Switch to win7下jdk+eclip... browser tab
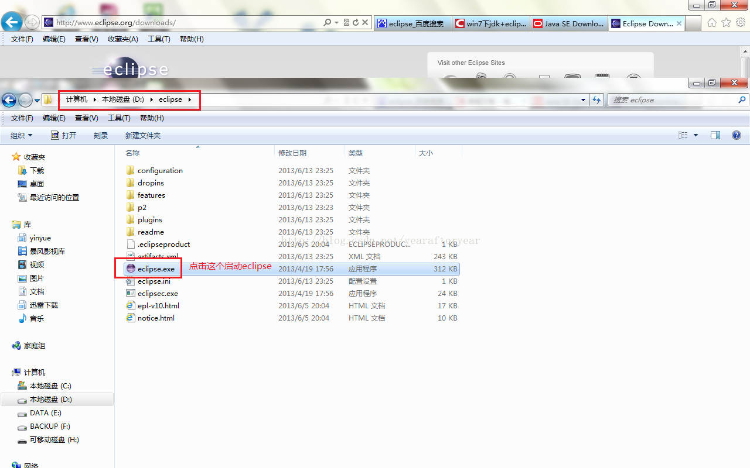 click(x=491, y=23)
